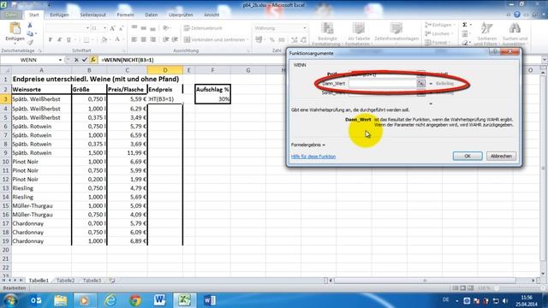The image size is (548, 308).
Task: Align text right
Action: click(152, 40)
